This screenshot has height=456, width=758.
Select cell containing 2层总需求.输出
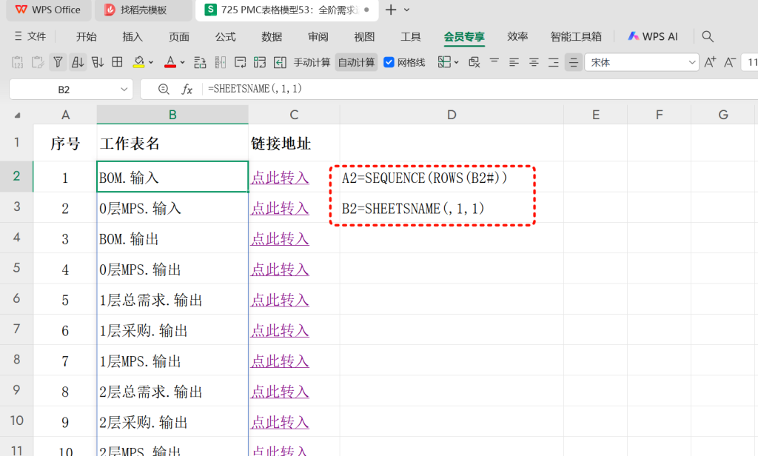[x=172, y=391]
